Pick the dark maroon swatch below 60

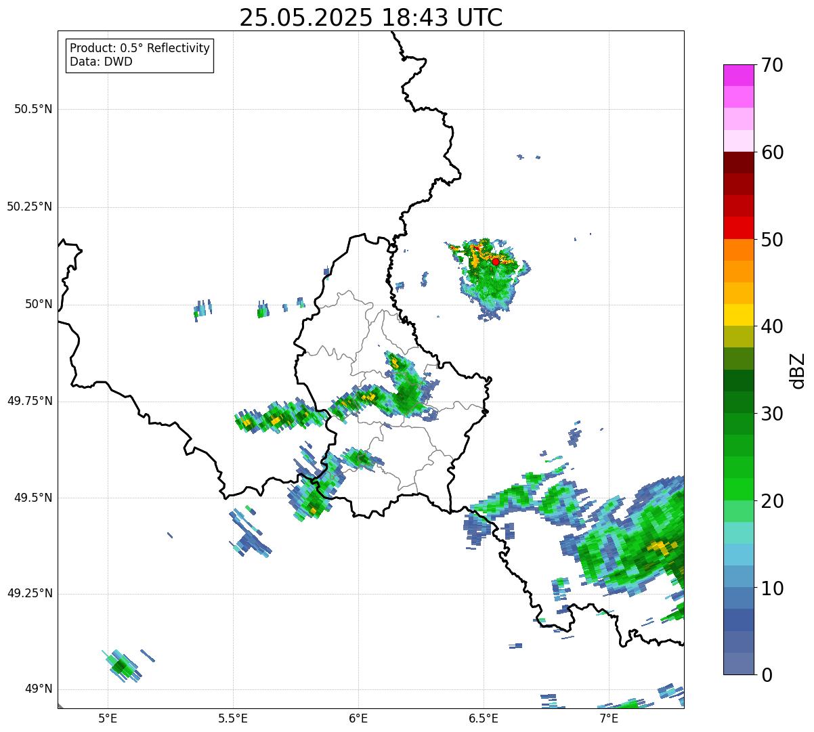pyautogui.click(x=739, y=163)
